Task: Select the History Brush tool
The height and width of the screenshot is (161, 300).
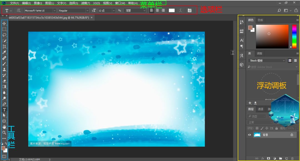Action: click(x=4, y=75)
